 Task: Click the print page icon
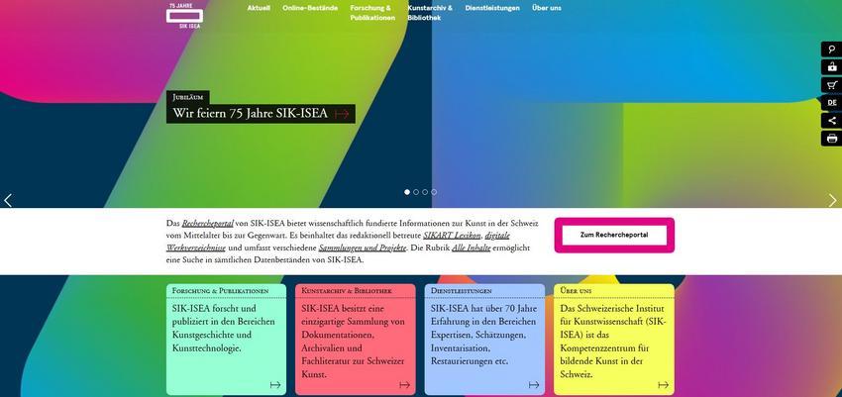pyautogui.click(x=831, y=139)
